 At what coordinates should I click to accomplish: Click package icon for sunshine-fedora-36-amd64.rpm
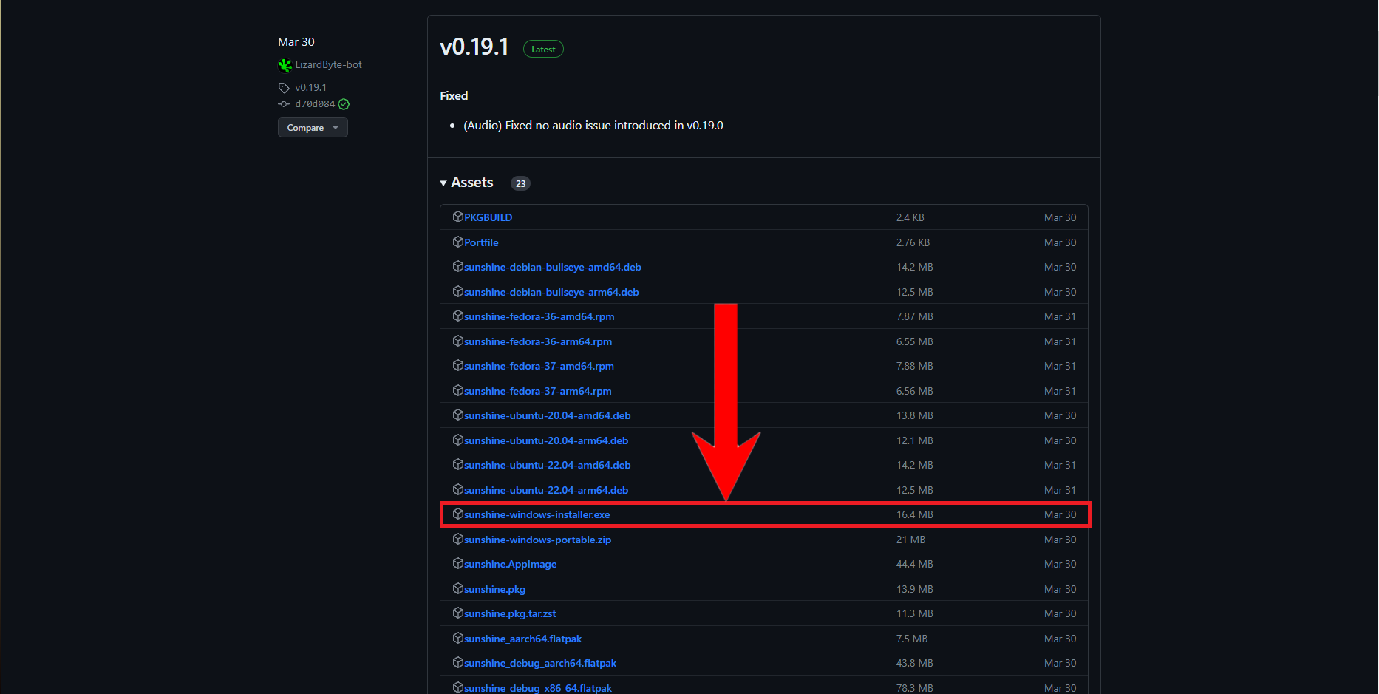click(458, 316)
